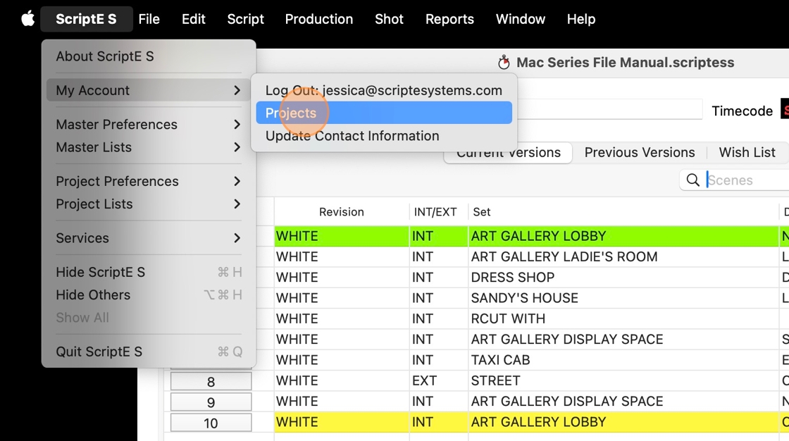Open the File menu
Image resolution: width=789 pixels, height=441 pixels.
149,19
